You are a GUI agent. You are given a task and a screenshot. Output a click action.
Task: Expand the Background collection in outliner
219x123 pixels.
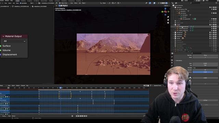173,32
